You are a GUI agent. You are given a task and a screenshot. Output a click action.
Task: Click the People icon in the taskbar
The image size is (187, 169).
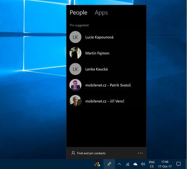[x=109, y=164]
